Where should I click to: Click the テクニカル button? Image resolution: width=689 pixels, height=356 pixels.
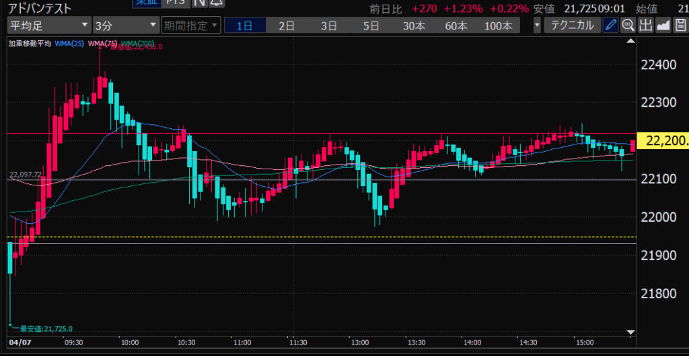click(572, 26)
